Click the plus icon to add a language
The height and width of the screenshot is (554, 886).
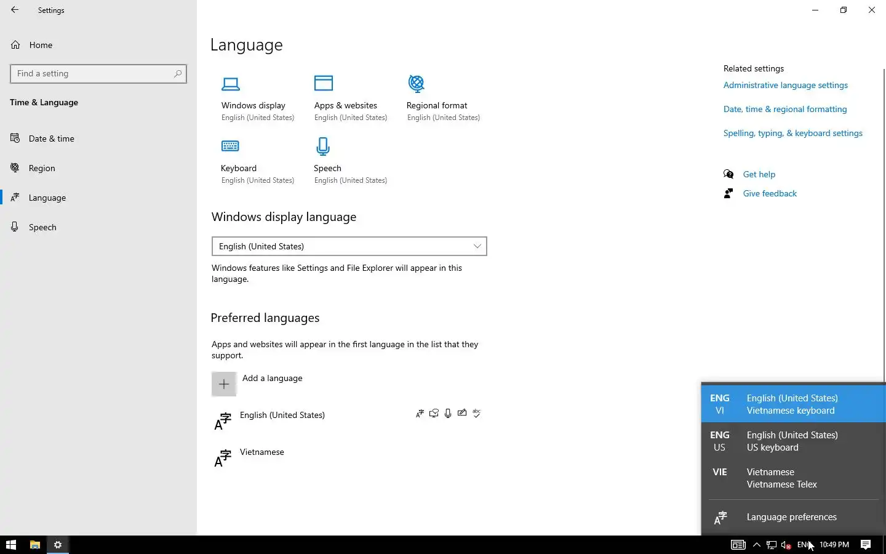(x=224, y=384)
